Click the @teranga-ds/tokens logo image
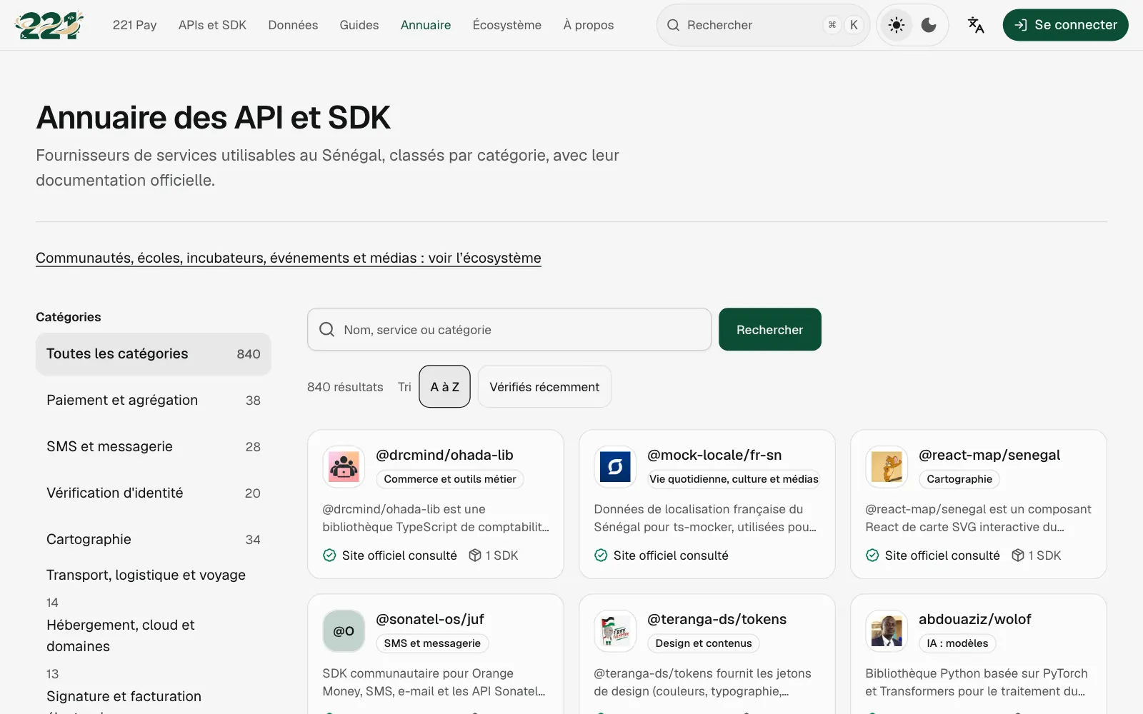This screenshot has width=1143, height=714. click(615, 631)
